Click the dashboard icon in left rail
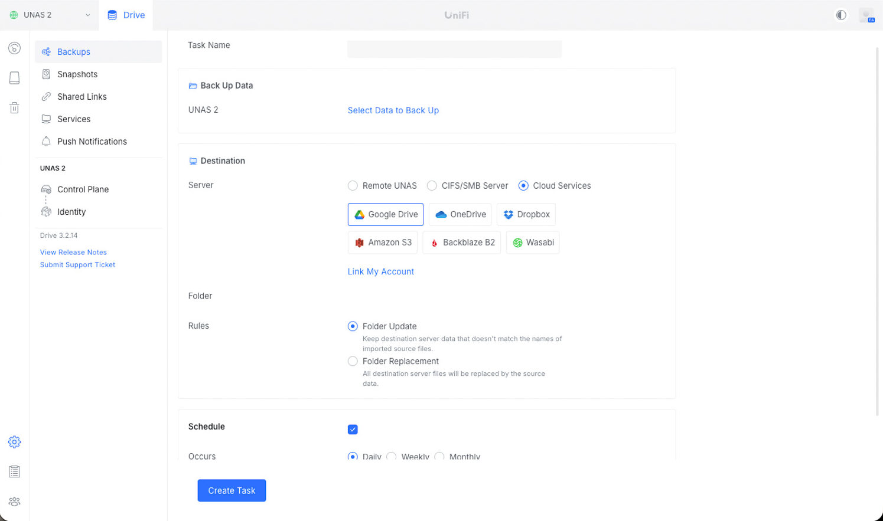883x521 pixels. (15, 48)
